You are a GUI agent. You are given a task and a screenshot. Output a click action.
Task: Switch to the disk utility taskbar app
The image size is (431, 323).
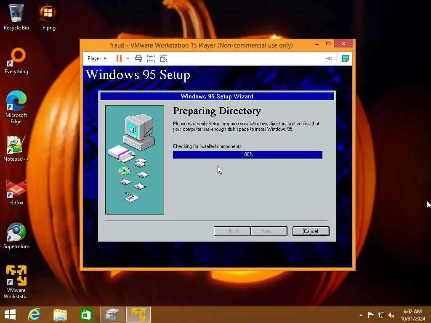[x=112, y=315]
